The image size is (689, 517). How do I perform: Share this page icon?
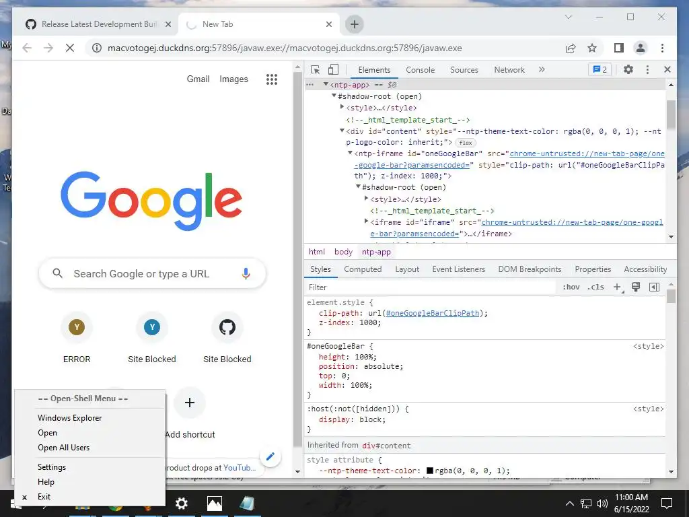pos(571,48)
